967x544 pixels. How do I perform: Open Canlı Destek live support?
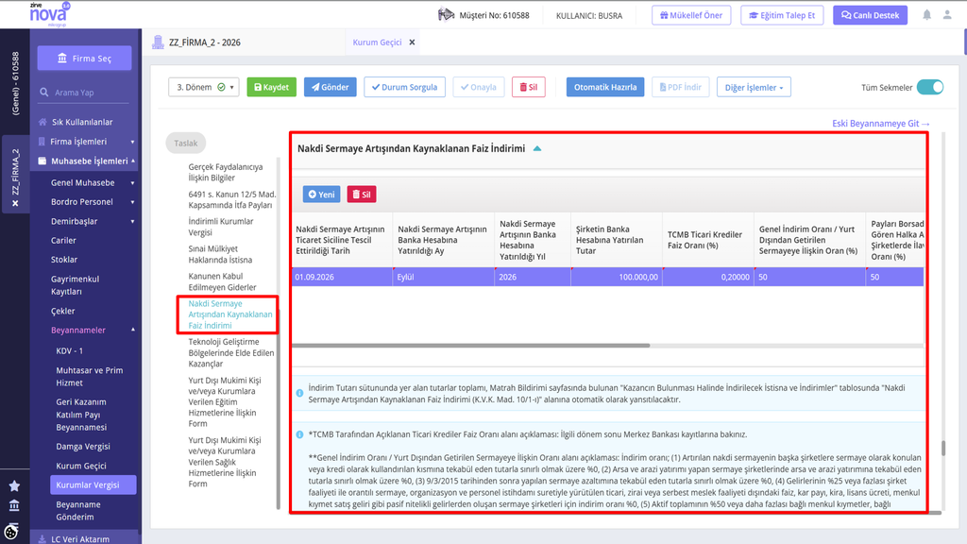pyautogui.click(x=870, y=15)
